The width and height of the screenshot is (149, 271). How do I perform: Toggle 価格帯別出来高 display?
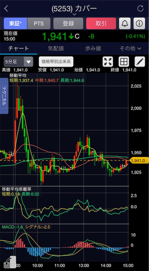(x=56, y=61)
